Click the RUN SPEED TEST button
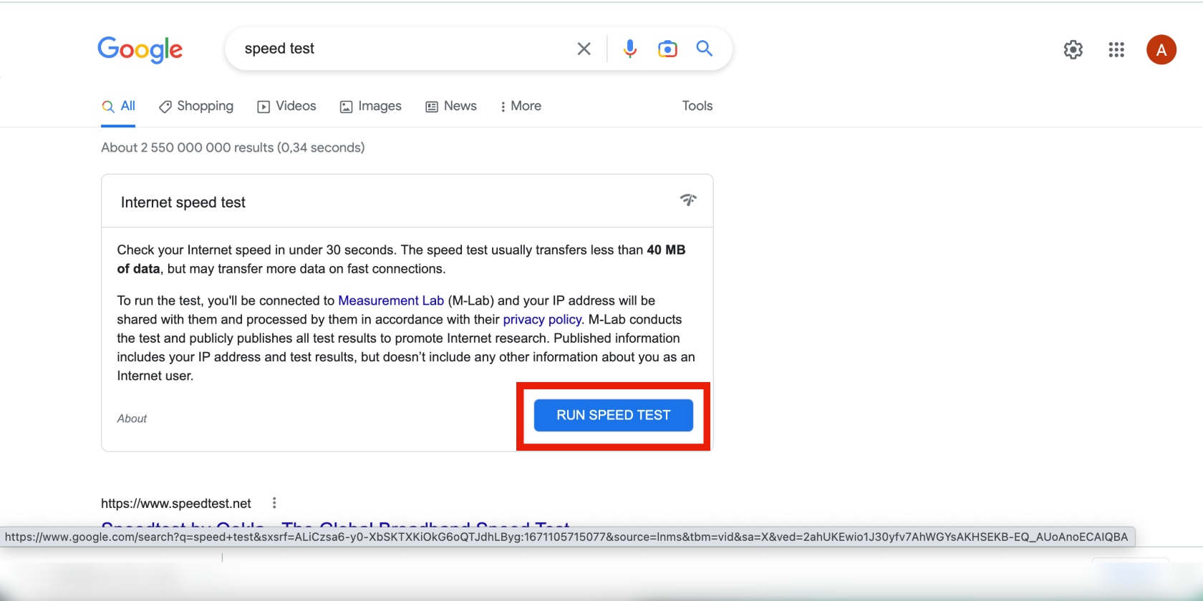1203x601 pixels. [614, 415]
